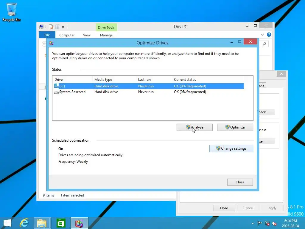Expand the ribbon with the chevron arrow
This screenshot has height=229, width=305.
[262, 35]
